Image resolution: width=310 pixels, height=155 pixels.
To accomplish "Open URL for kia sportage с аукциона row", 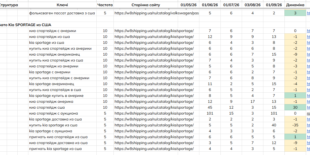I will click(x=154, y=131).
